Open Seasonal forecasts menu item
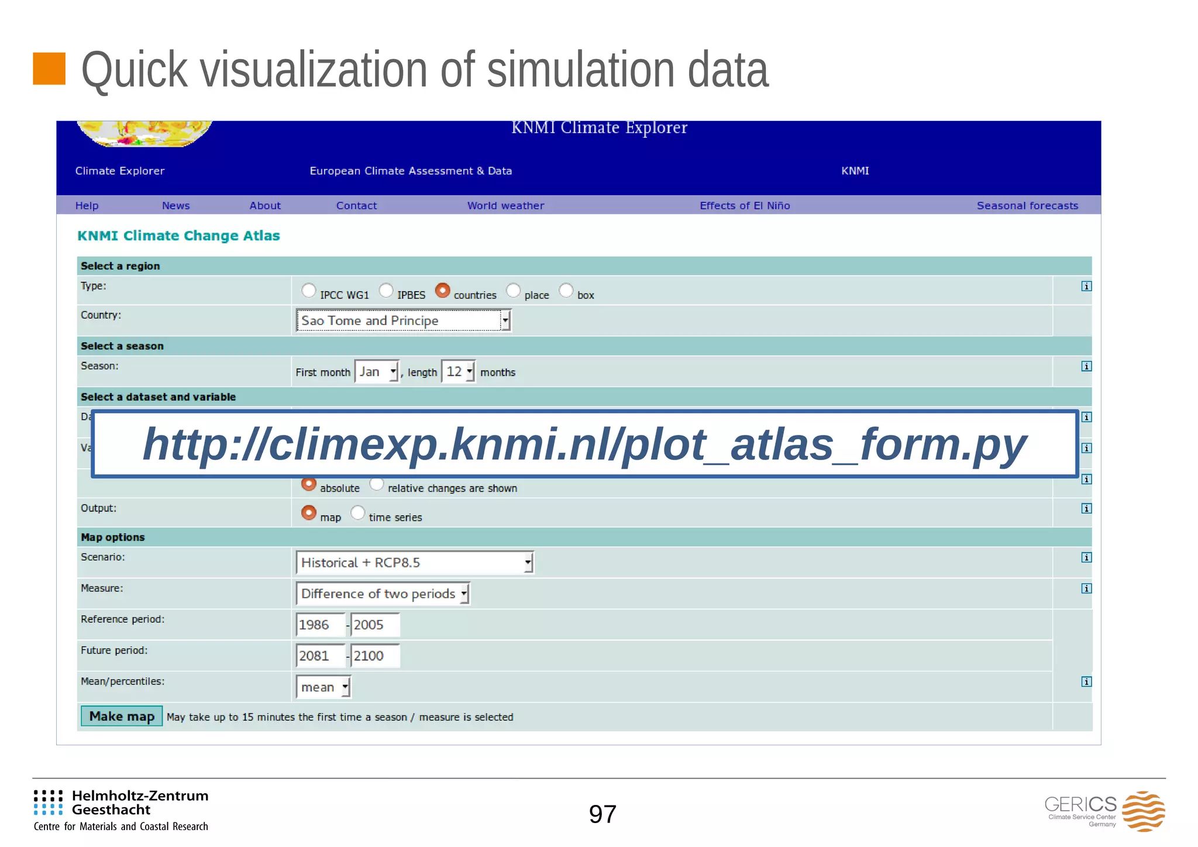This screenshot has width=1198, height=847. [1027, 206]
